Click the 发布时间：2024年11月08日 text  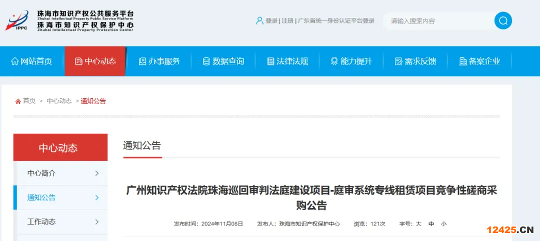point(208,224)
